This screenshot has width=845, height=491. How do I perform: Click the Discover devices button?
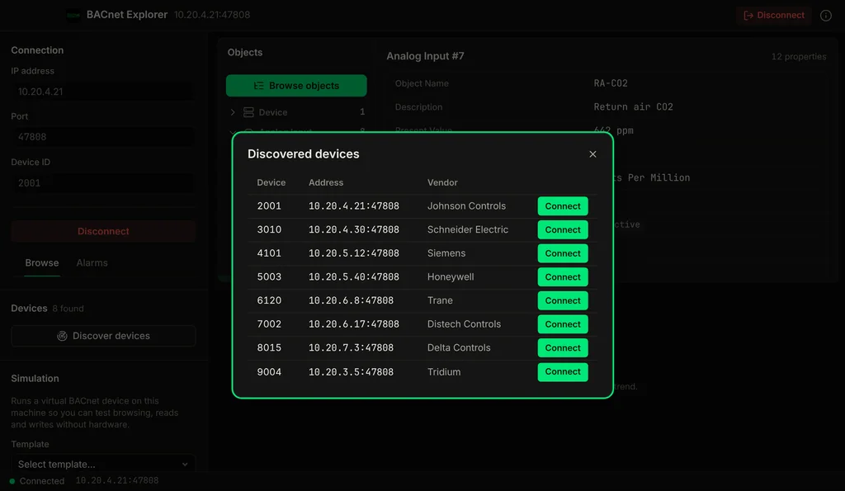pyautogui.click(x=103, y=336)
